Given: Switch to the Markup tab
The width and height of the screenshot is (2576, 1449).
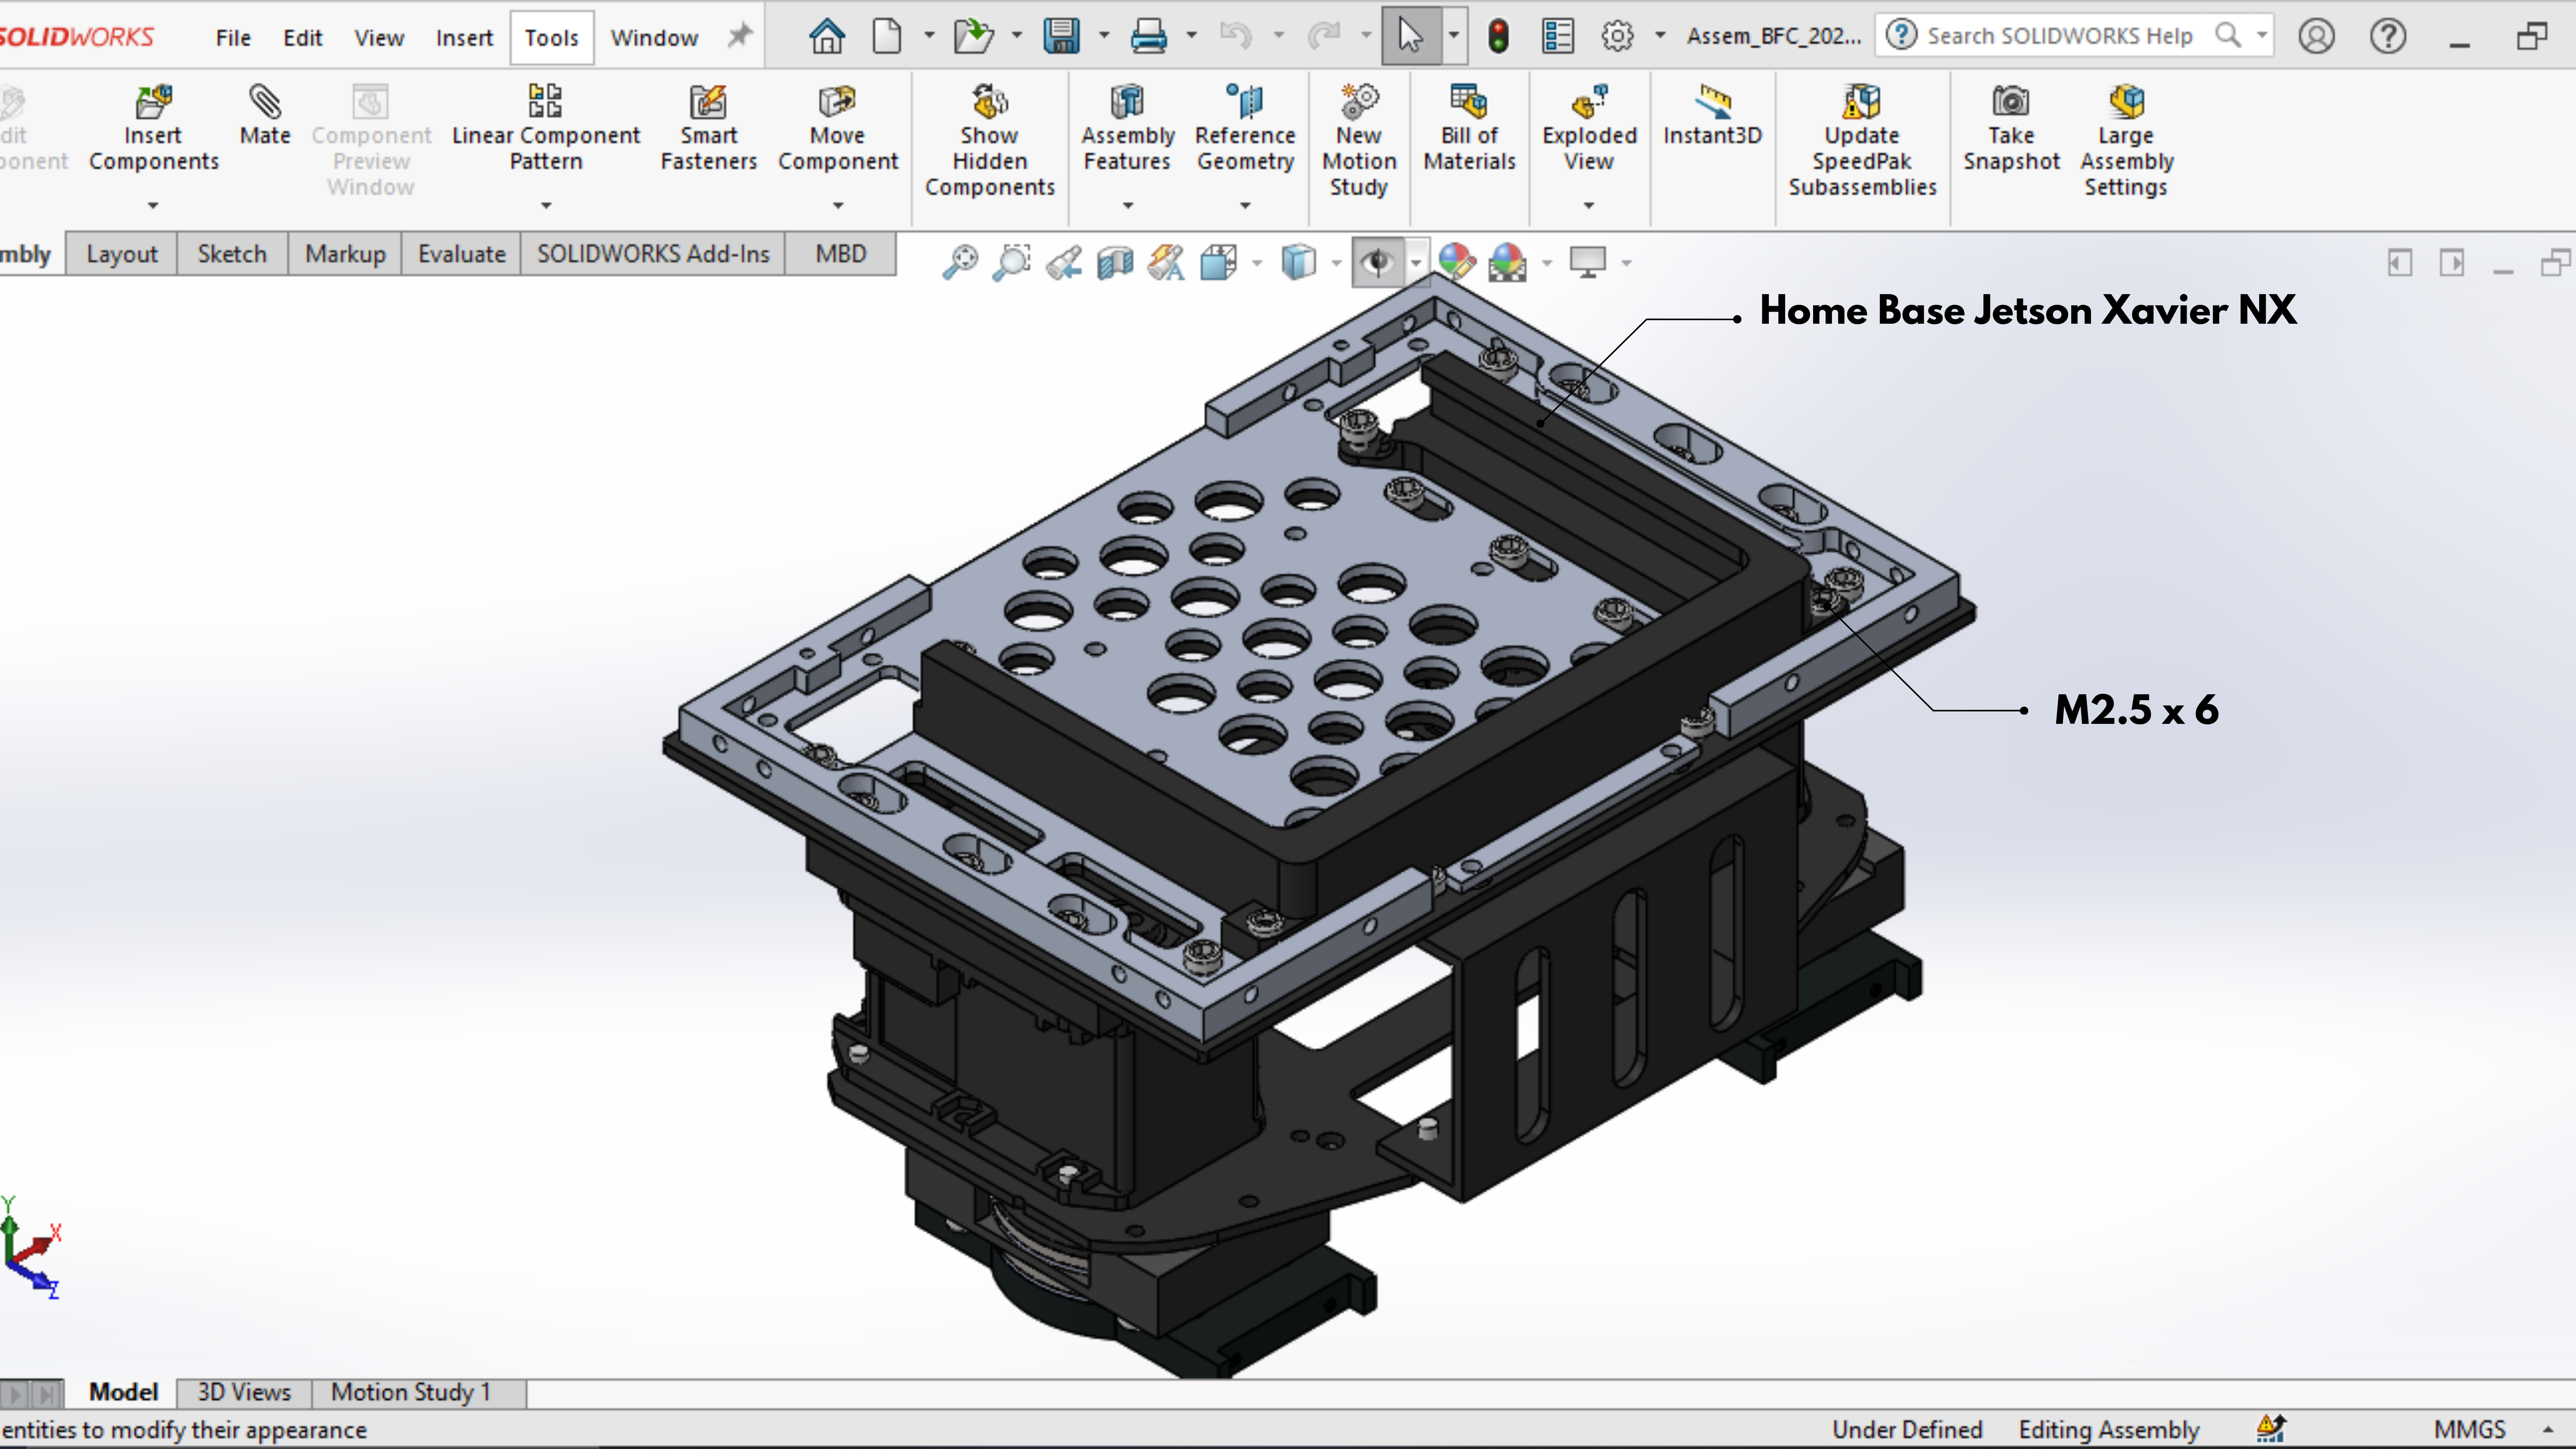Looking at the screenshot, I should 345,254.
